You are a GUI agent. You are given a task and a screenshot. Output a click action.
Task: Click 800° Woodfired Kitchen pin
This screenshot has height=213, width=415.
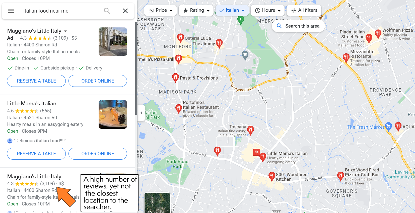tap(272, 176)
